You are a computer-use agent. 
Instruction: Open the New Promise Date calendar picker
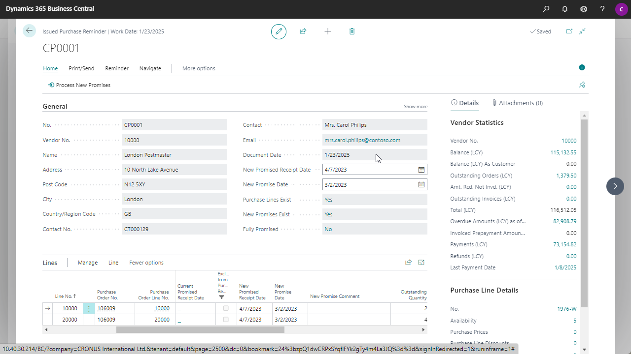(x=421, y=184)
